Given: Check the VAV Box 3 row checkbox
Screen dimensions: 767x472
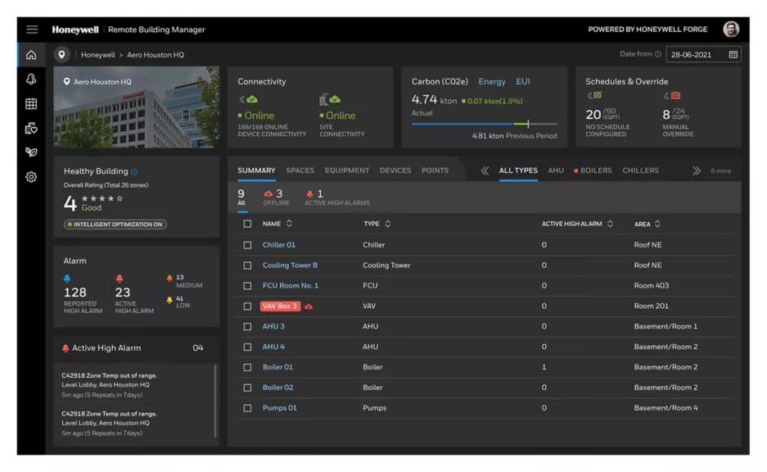Looking at the screenshot, I should click(247, 306).
